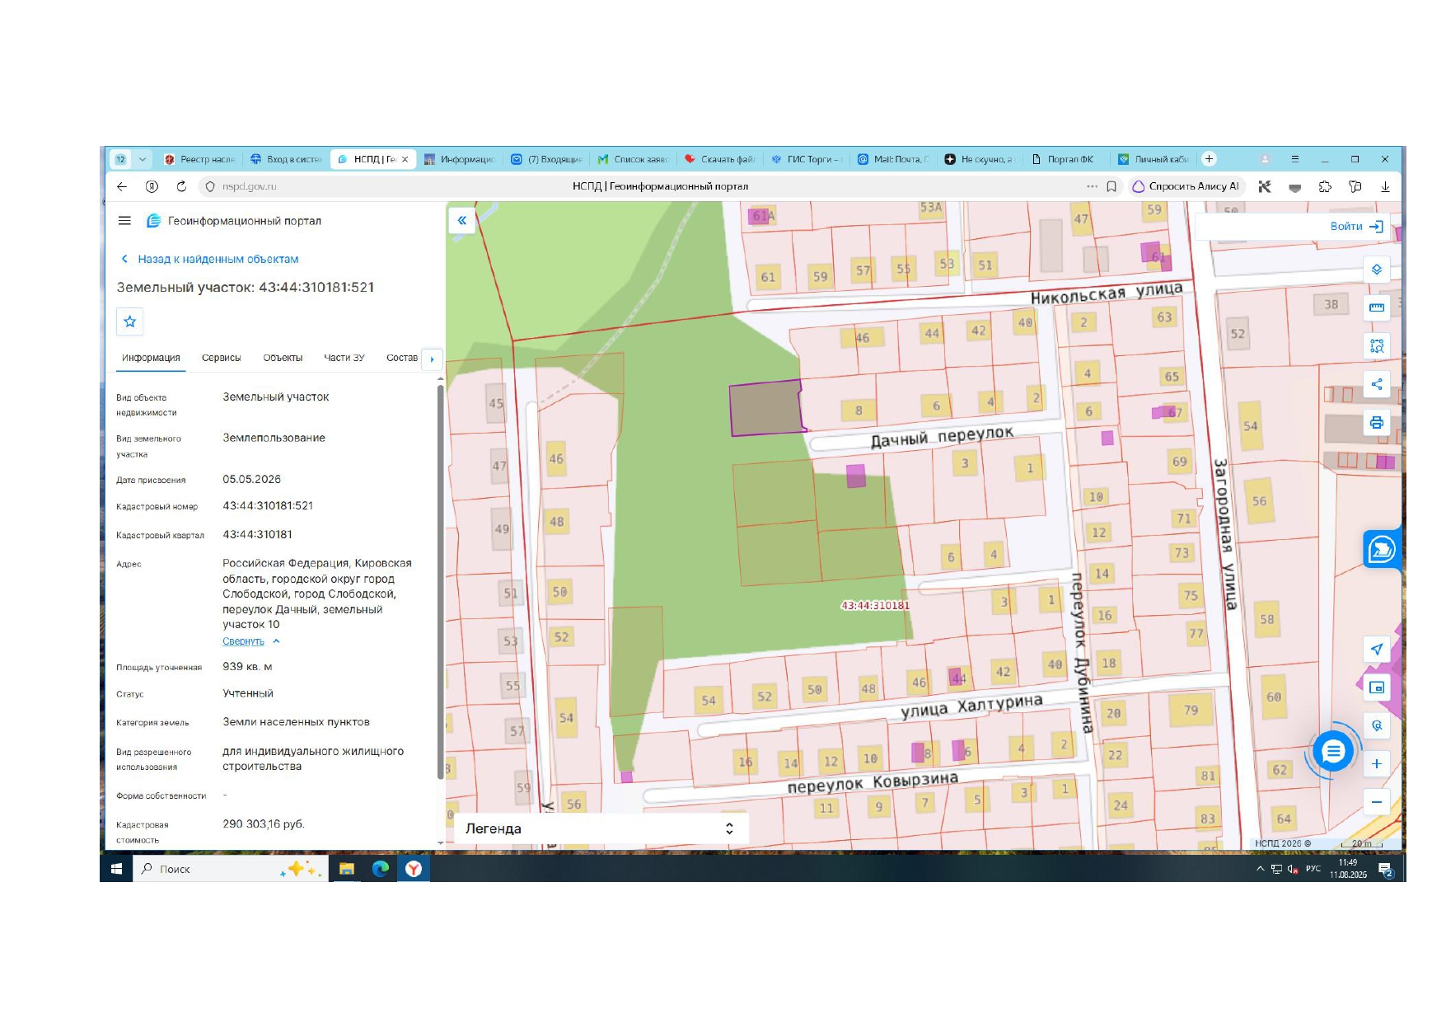Add land plot to favorites with star
1446x1023 pixels.
tap(130, 321)
